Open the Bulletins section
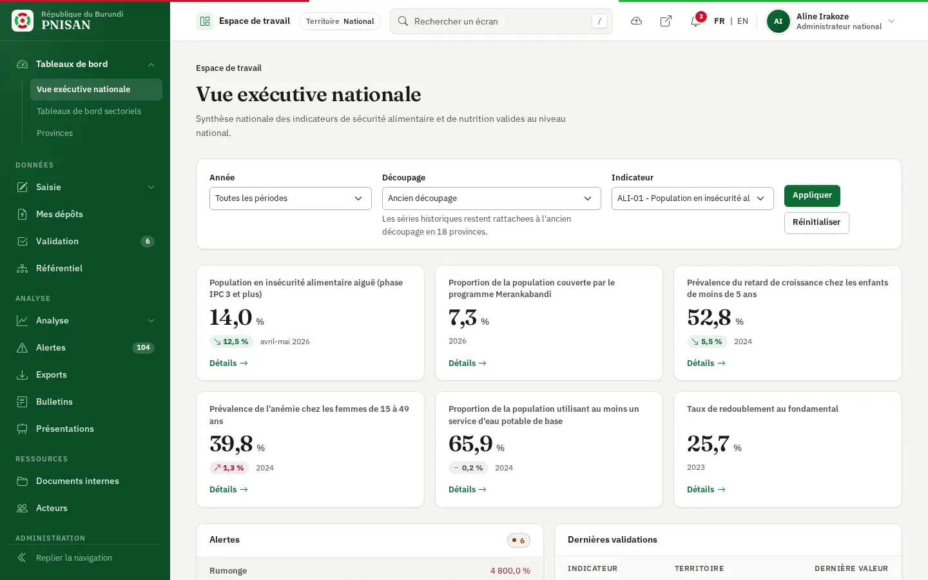Image resolution: width=928 pixels, height=580 pixels. tap(85, 401)
